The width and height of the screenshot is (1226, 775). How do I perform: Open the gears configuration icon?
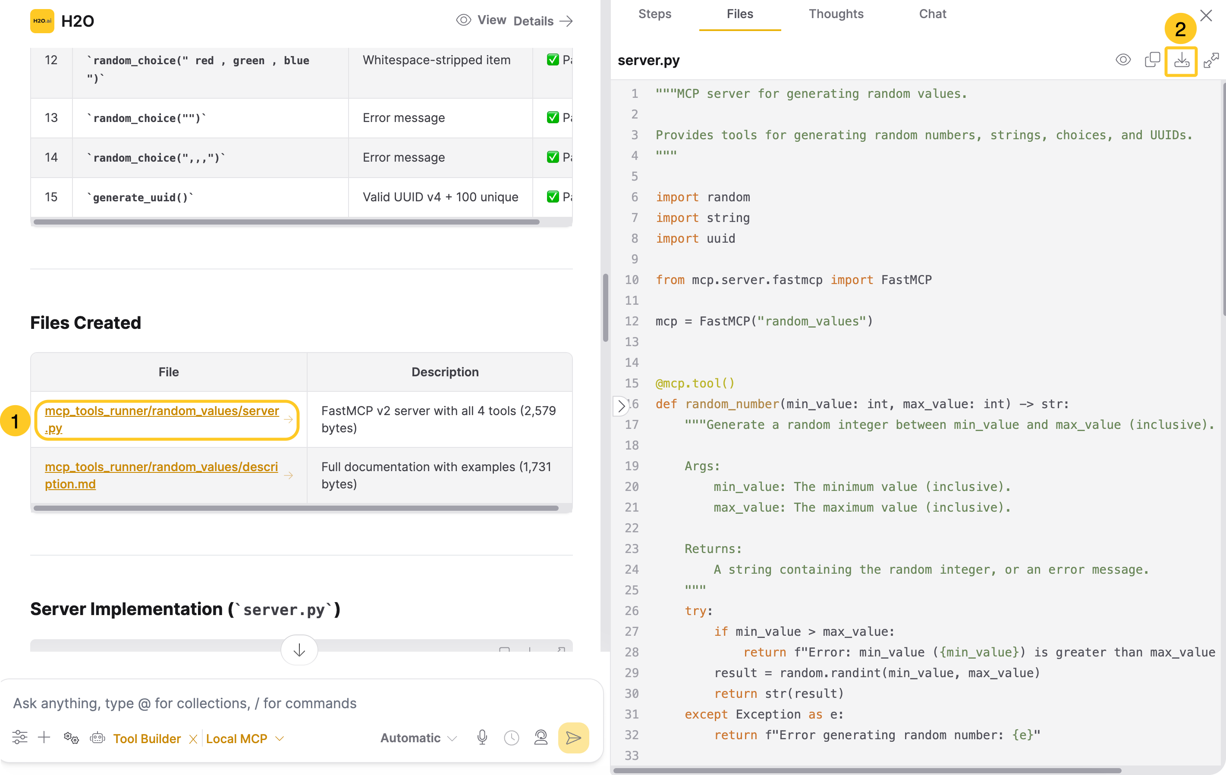point(71,737)
